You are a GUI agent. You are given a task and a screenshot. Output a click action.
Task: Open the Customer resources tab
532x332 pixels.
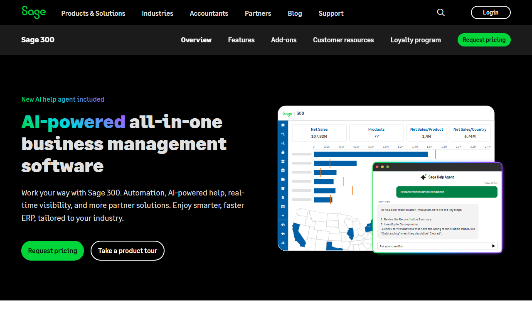point(343,40)
